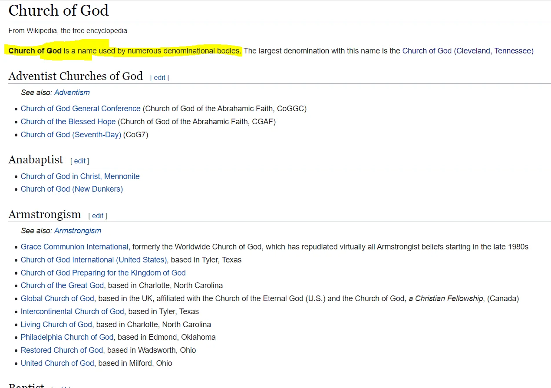Click the 'Armstrongism' section heading
Image resolution: width=551 pixels, height=388 pixels.
(45, 214)
